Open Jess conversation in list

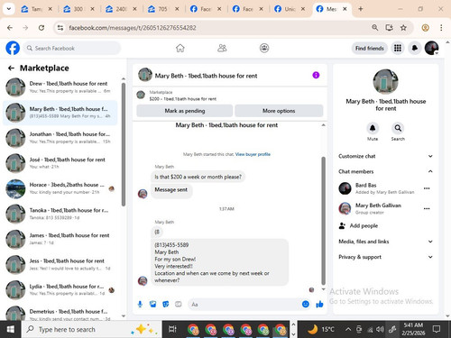[x=60, y=264]
